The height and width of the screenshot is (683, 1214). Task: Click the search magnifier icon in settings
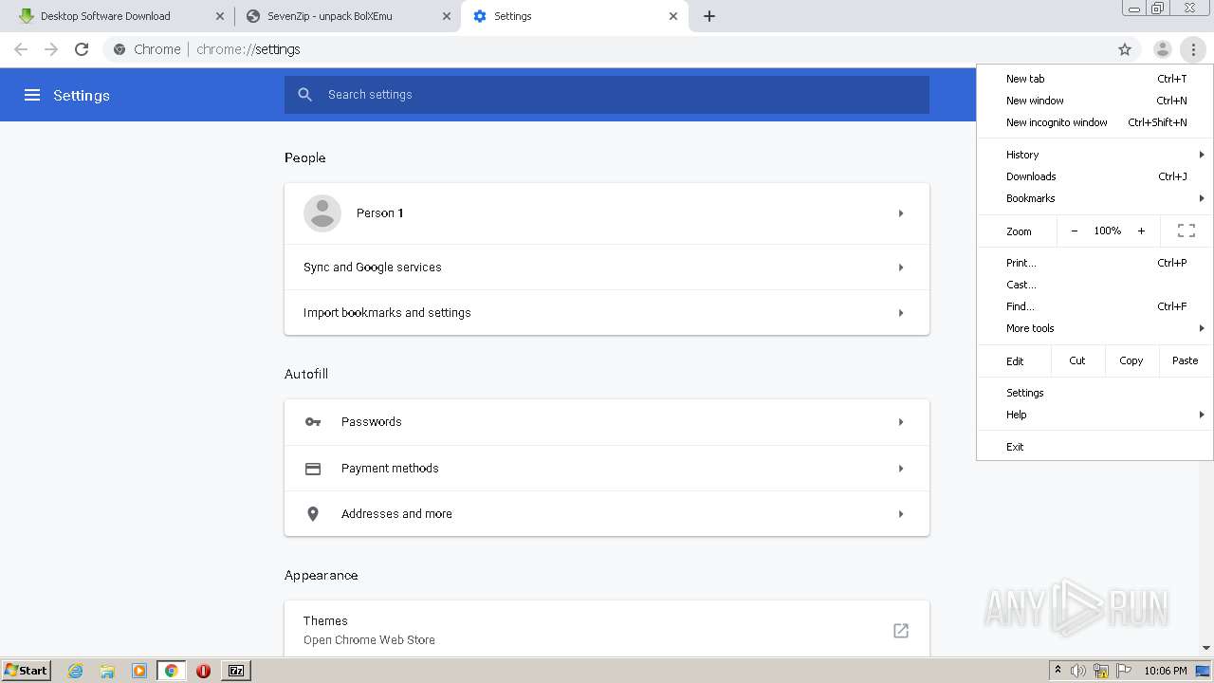[x=304, y=95]
